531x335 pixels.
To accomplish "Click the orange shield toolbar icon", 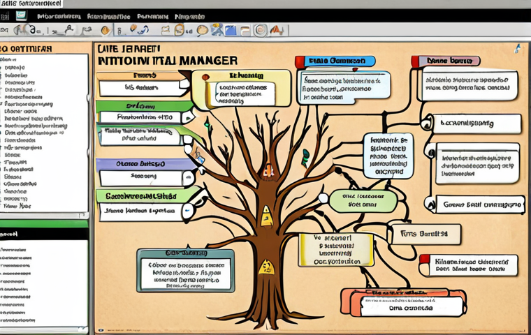I will tap(106, 31).
